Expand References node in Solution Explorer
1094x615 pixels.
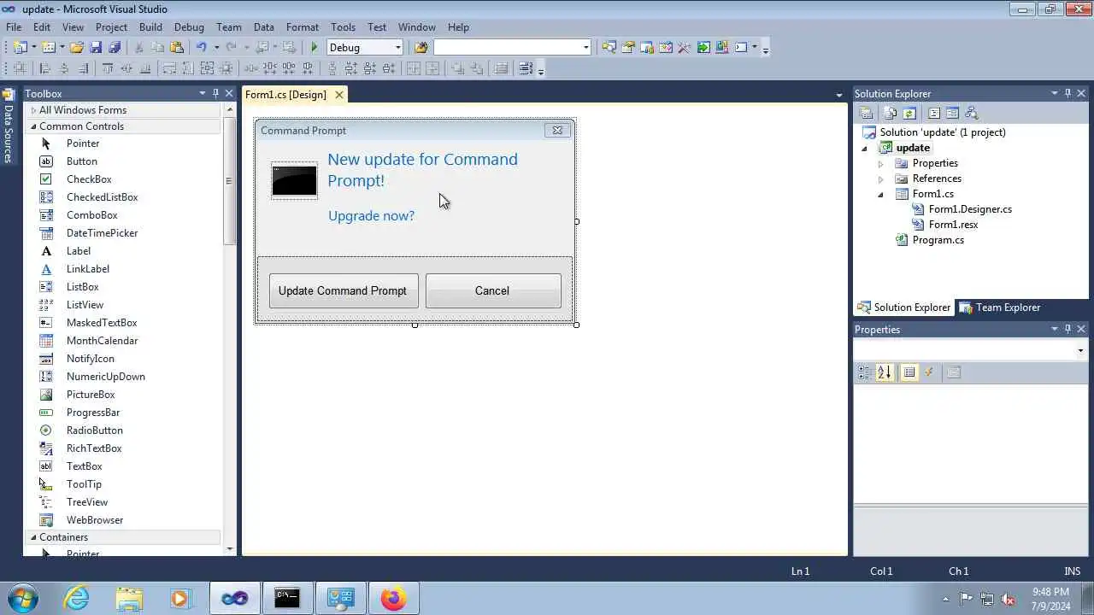pos(881,179)
